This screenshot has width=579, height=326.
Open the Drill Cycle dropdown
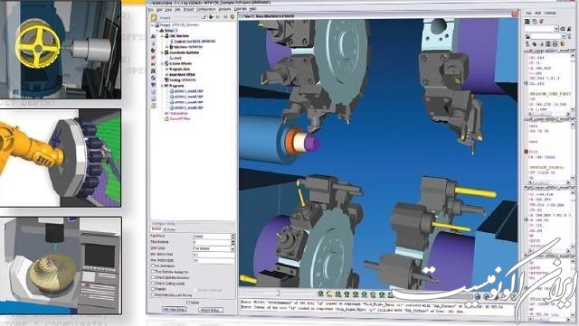(214, 248)
